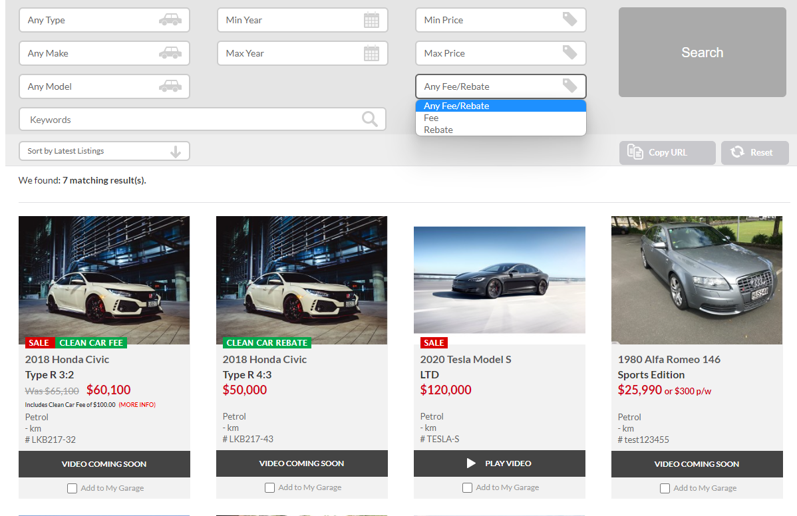Click the $50,000 Civic price
This screenshot has width=797, height=516.
(x=244, y=390)
